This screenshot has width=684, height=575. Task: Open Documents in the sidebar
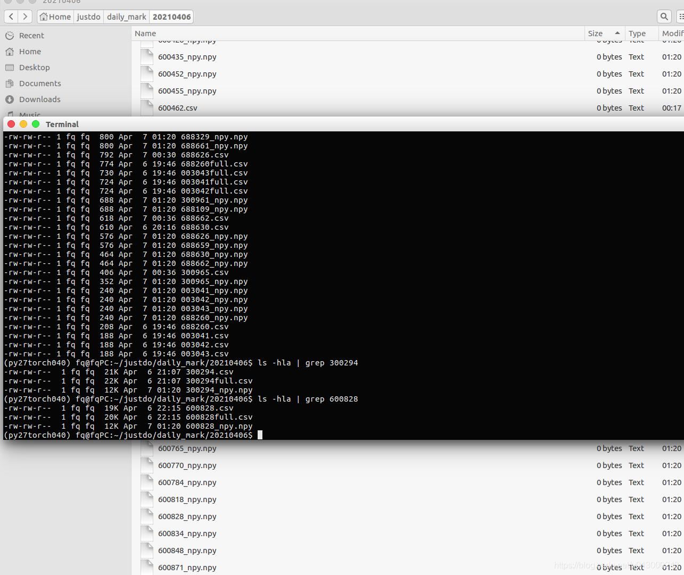click(40, 84)
